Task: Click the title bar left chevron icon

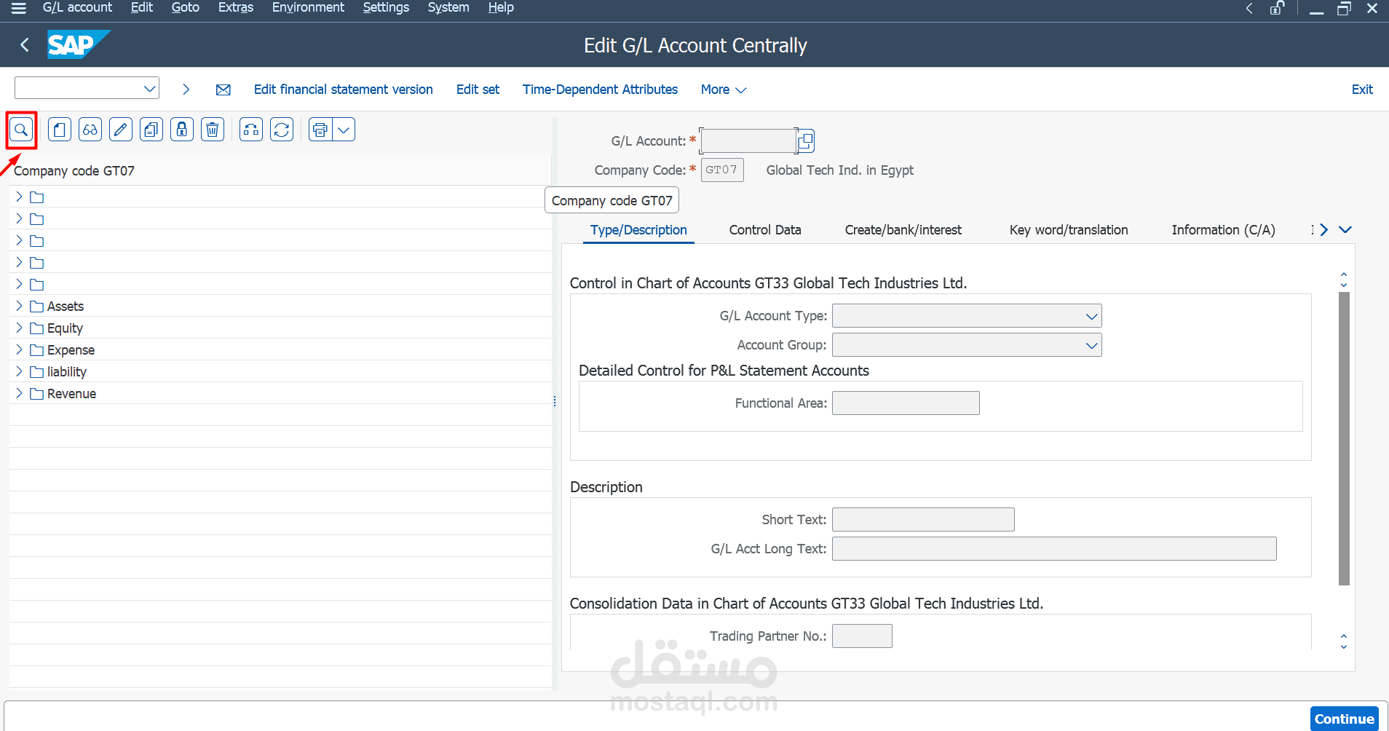Action: 1249,8
